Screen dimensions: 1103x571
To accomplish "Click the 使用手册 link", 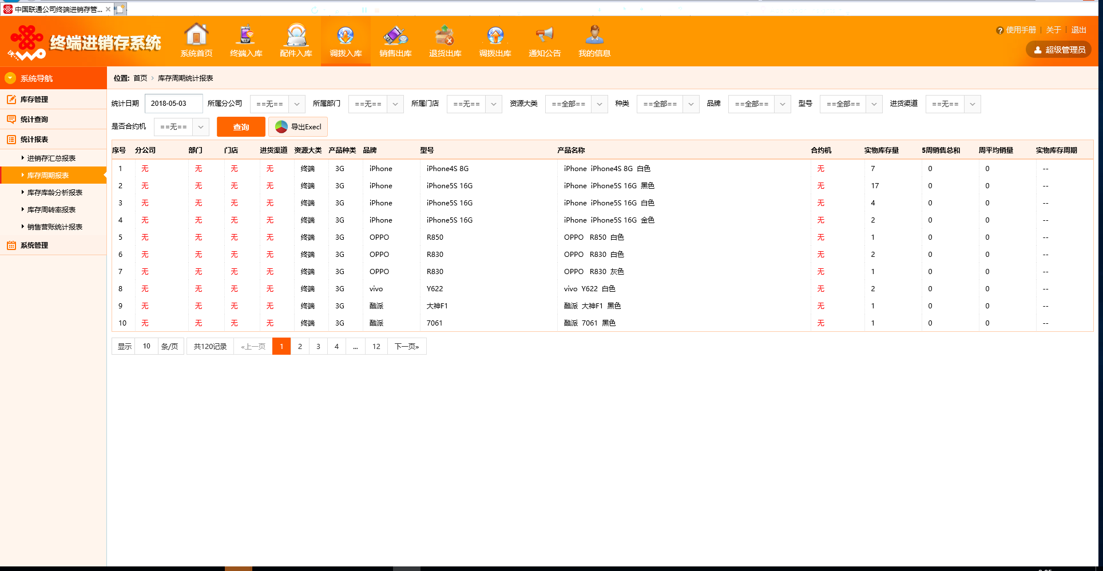I will pyautogui.click(x=1021, y=30).
